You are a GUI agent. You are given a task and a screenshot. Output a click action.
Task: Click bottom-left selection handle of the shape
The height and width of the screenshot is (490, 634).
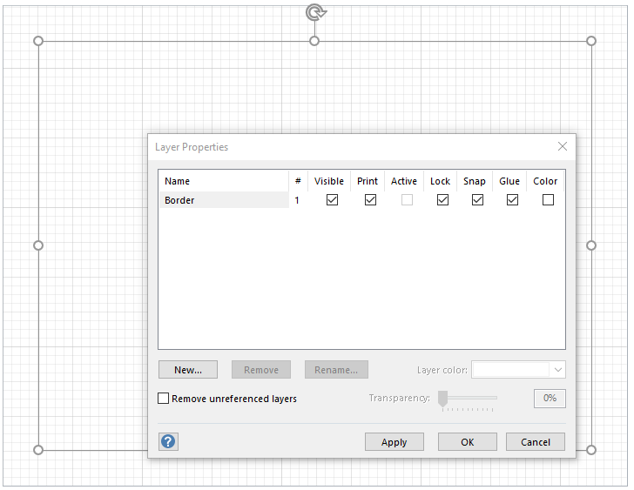pos(38,450)
